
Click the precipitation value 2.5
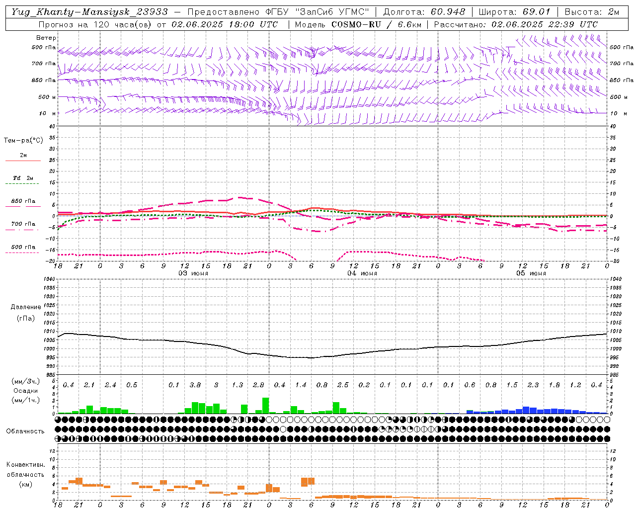[x=343, y=385]
